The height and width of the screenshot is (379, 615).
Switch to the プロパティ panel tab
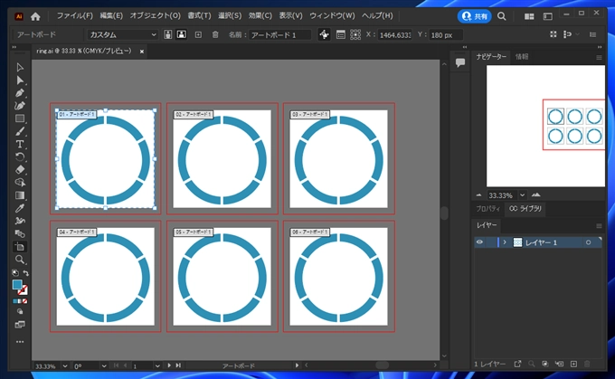(x=487, y=209)
